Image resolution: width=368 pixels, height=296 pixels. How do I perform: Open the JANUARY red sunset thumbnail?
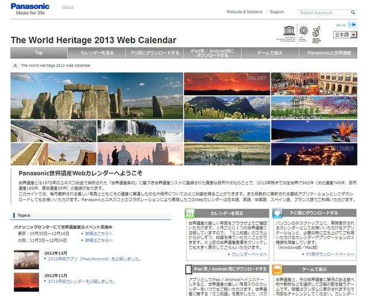click(x=227, y=84)
